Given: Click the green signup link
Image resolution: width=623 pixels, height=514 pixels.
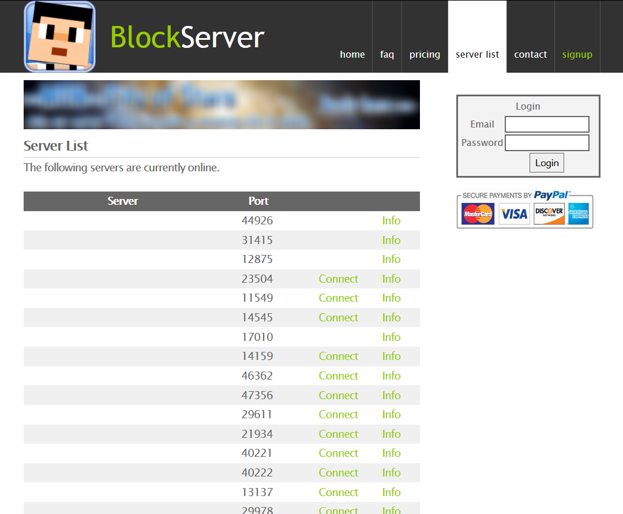Looking at the screenshot, I should (577, 54).
